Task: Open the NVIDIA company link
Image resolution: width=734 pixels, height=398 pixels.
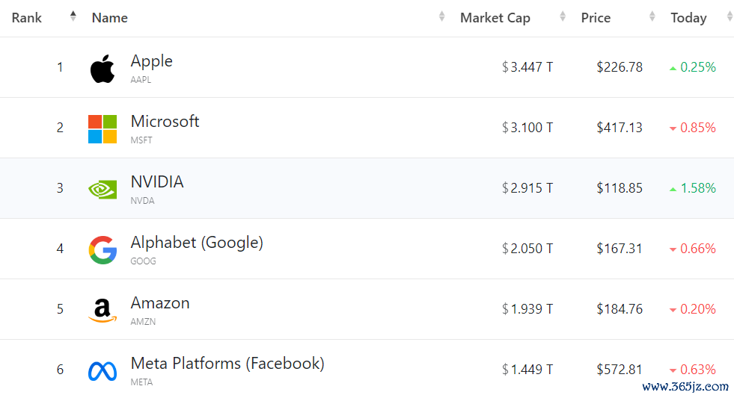Action: (156, 182)
